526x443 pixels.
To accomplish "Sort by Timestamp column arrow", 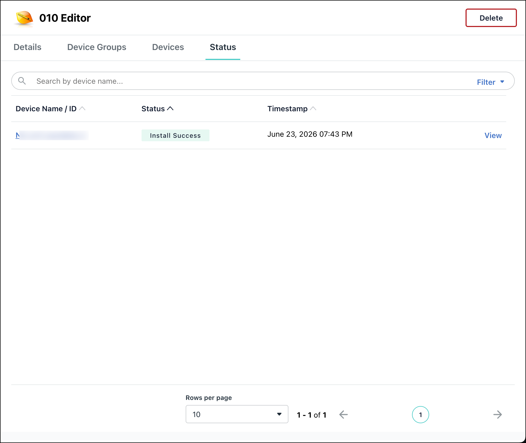I will click(x=313, y=109).
